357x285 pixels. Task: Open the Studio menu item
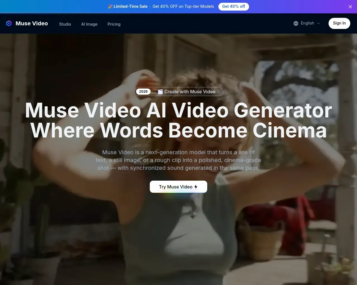tap(65, 24)
